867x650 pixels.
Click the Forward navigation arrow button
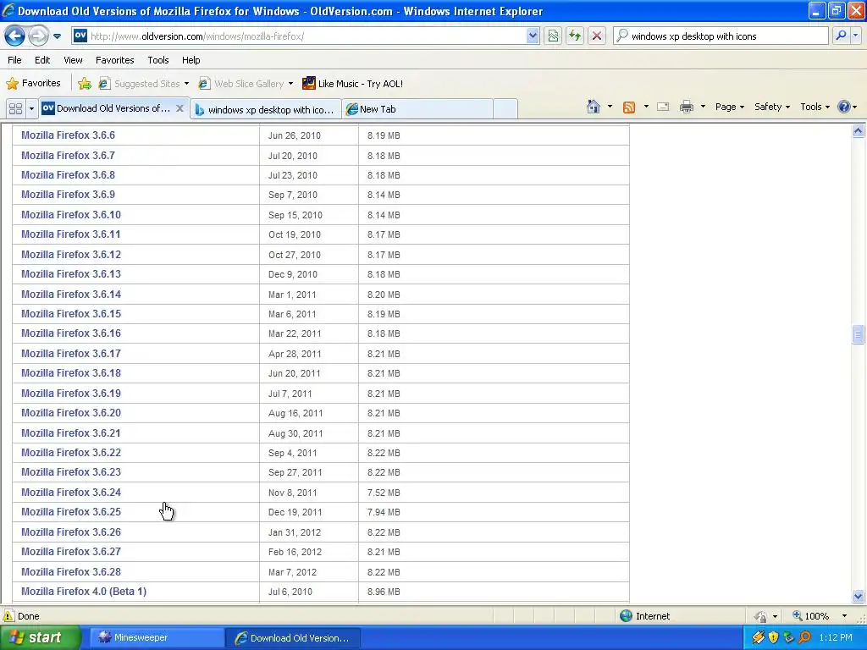point(38,36)
